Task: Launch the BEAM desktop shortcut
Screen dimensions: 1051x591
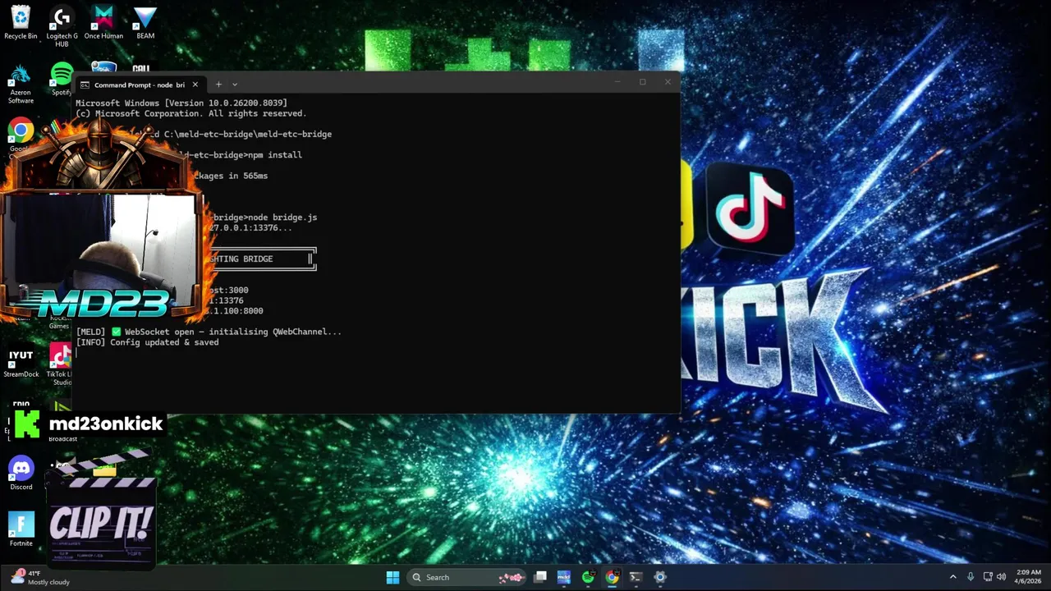Action: point(145,23)
